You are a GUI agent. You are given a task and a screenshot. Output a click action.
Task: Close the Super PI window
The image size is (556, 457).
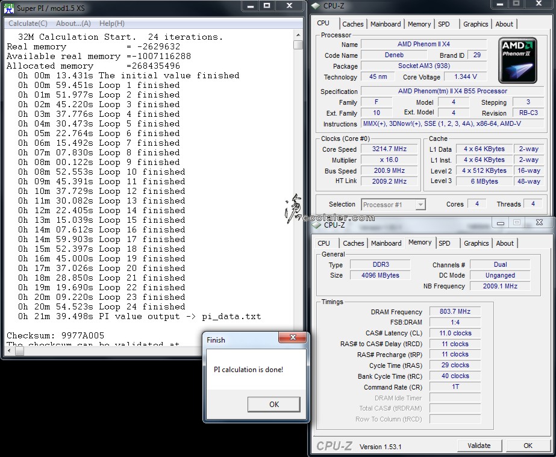click(289, 5)
